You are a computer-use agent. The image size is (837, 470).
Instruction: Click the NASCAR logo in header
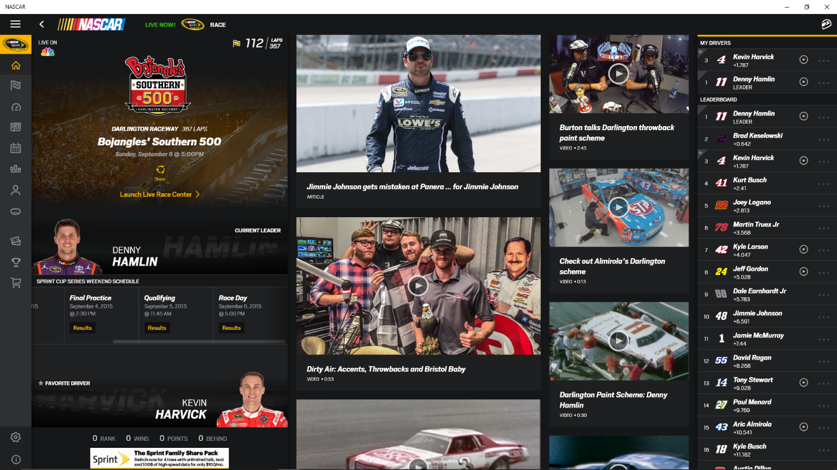tap(91, 25)
